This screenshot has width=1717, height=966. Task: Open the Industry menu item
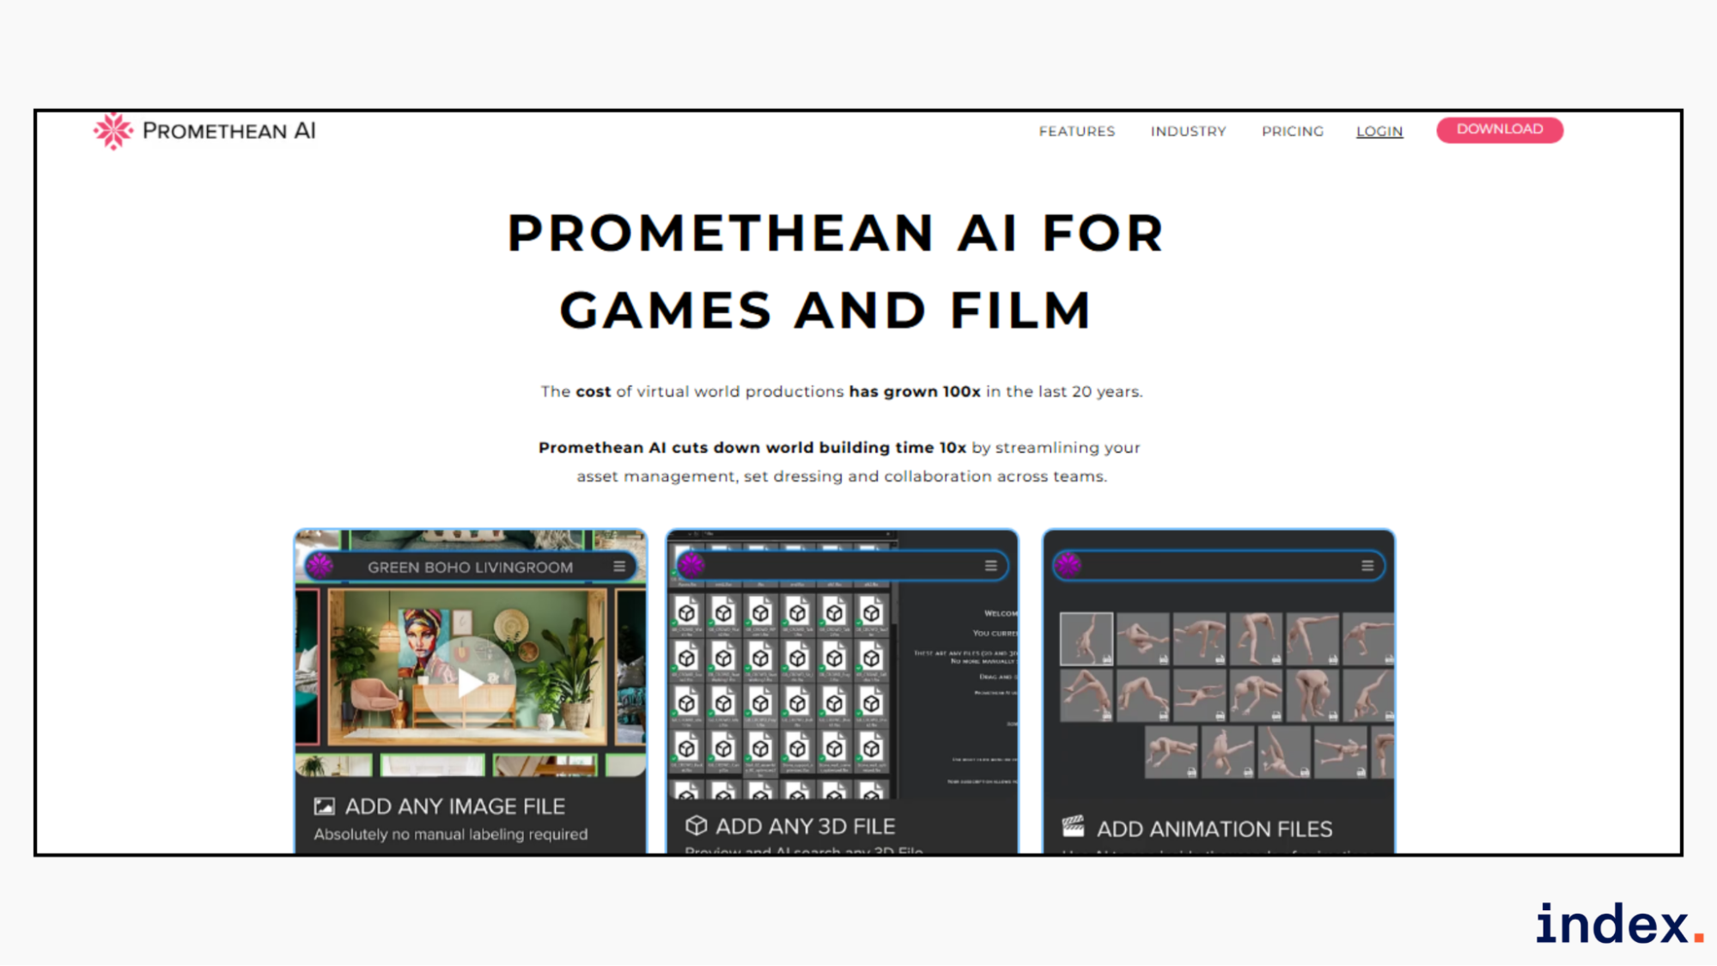(x=1188, y=131)
